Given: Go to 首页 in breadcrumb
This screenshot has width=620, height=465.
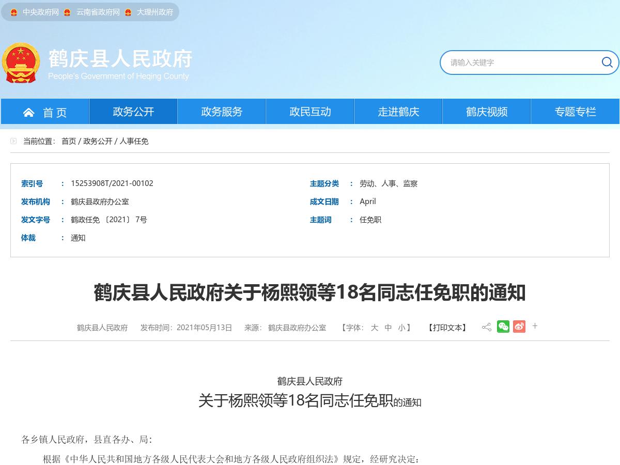Looking at the screenshot, I should (69, 141).
